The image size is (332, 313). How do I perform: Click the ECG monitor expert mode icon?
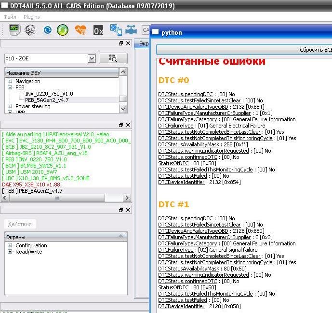click(x=15, y=30)
